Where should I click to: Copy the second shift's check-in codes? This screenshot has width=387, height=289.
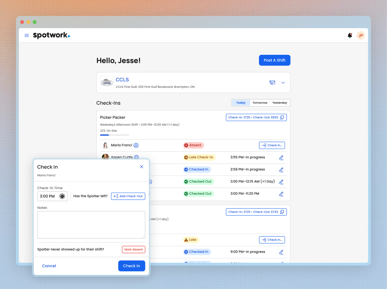(x=282, y=212)
